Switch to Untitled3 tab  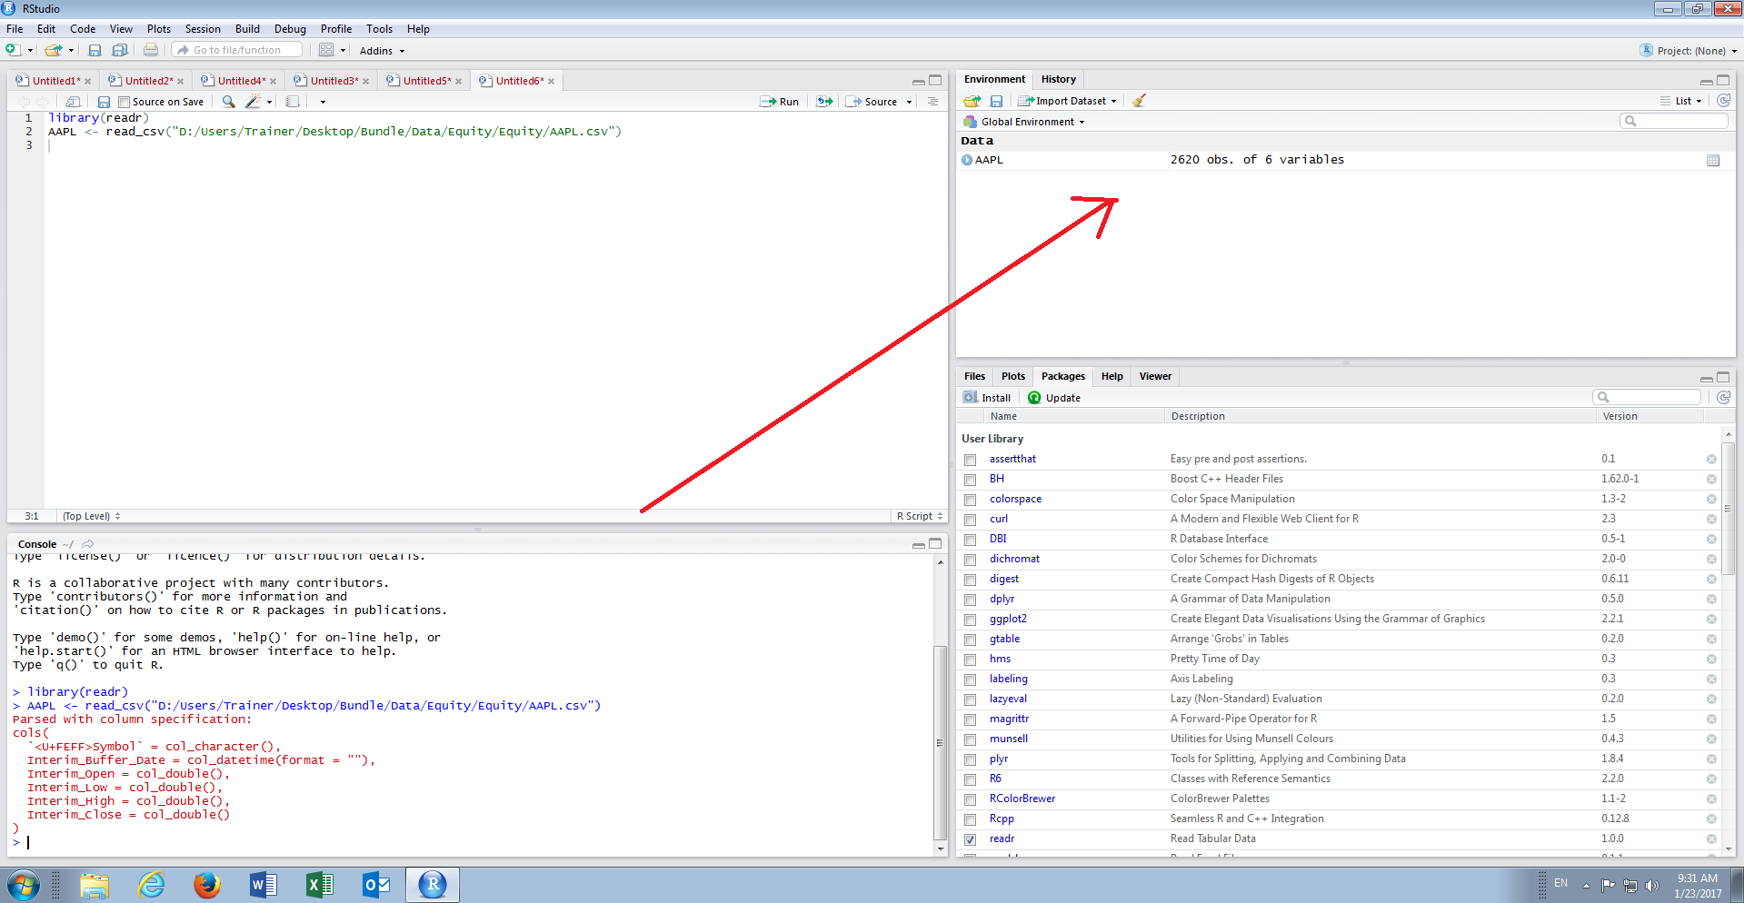334,81
